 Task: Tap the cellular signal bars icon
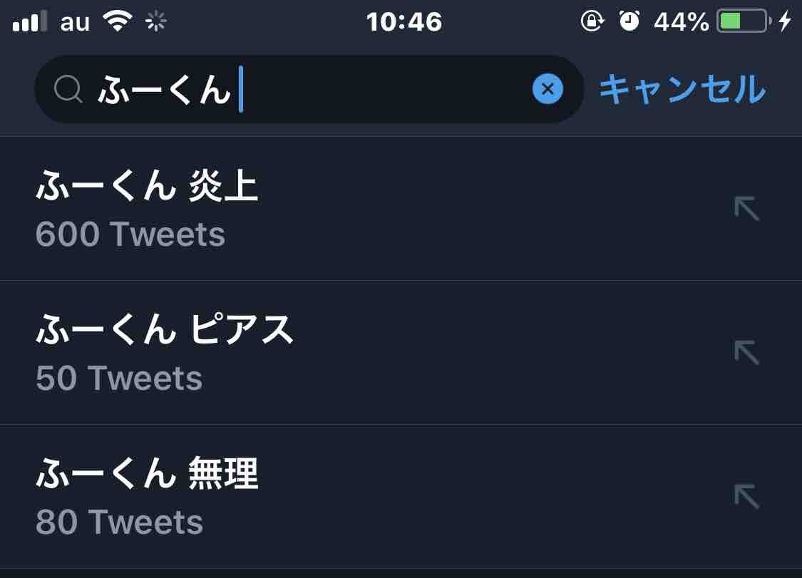[30, 22]
